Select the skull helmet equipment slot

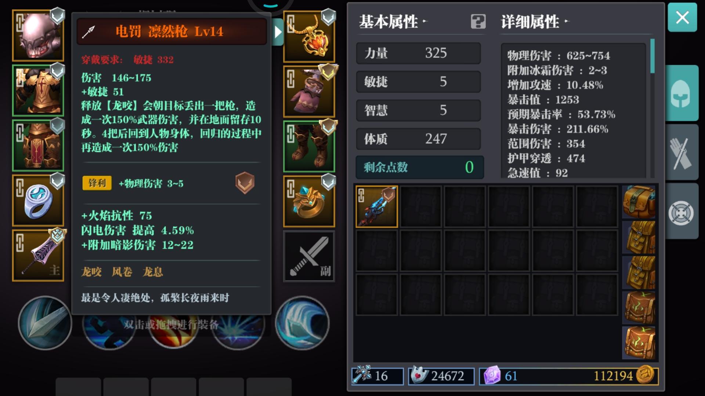tap(38, 36)
